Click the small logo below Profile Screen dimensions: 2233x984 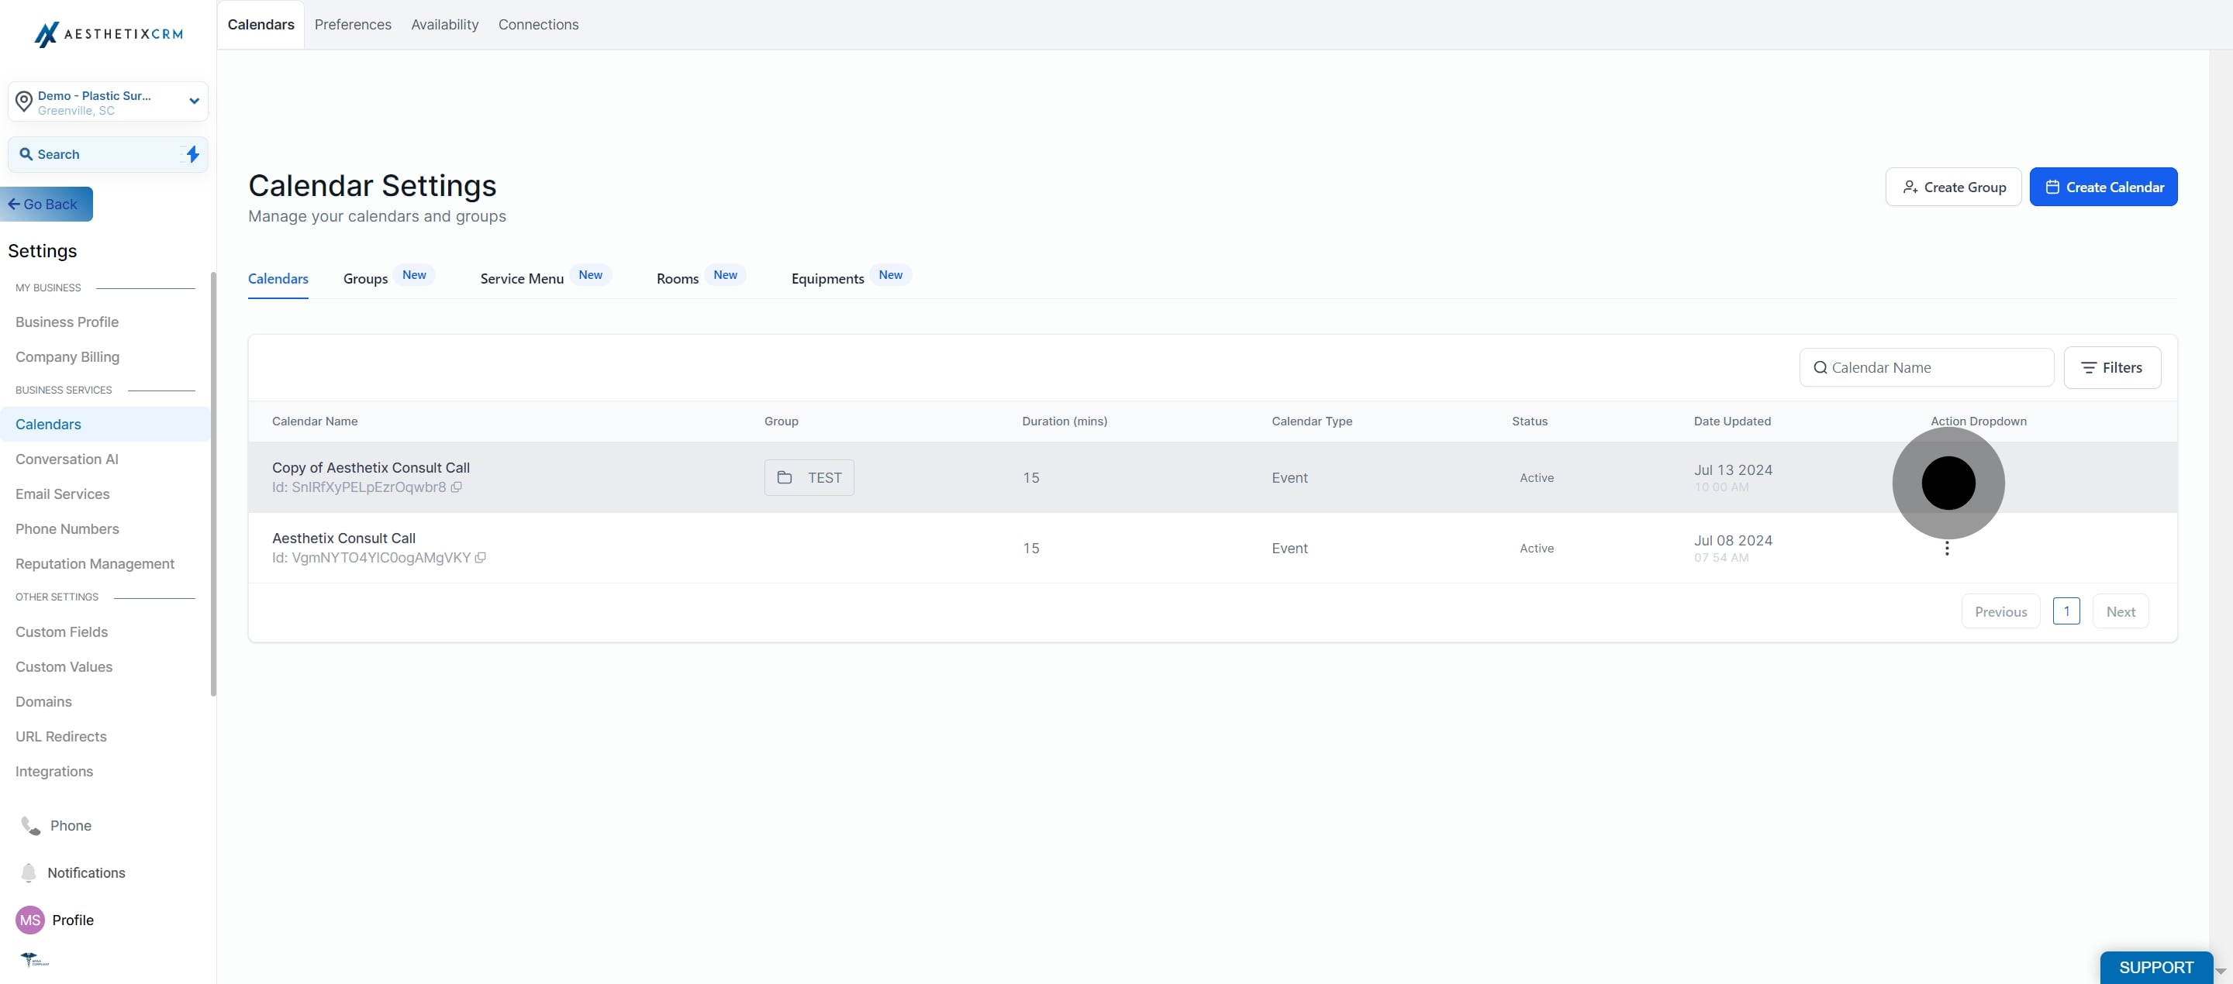[35, 960]
